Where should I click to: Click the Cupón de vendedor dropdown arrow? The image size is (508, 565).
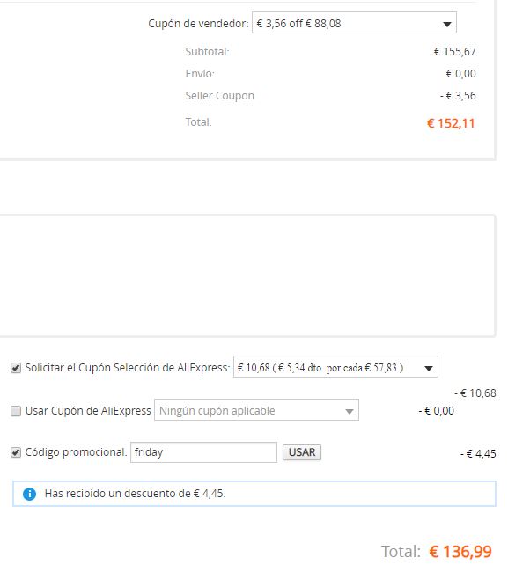[446, 24]
